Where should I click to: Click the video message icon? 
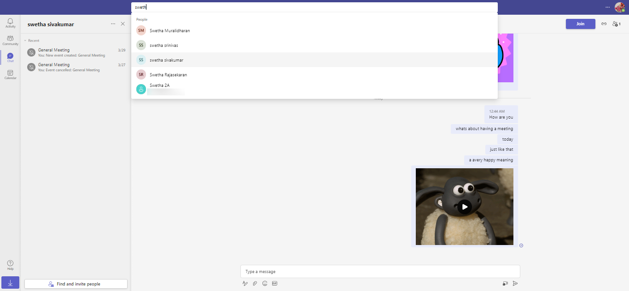click(505, 284)
